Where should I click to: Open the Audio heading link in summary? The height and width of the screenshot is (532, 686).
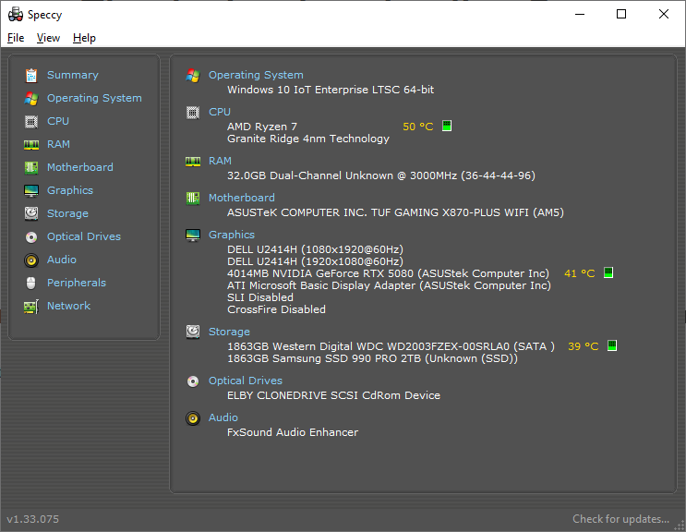[x=223, y=417]
